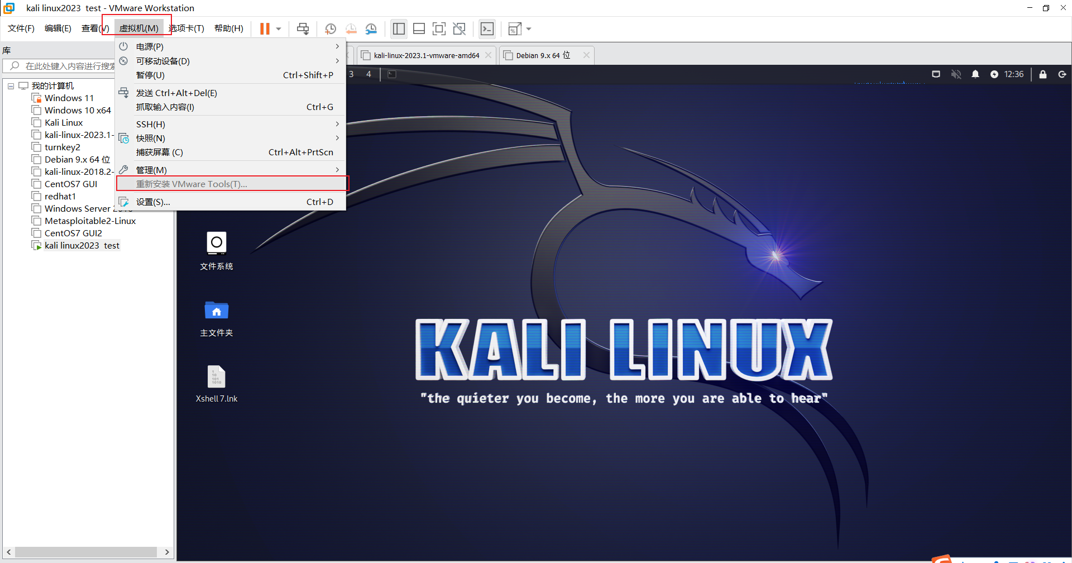Select Metasploitable2-Linux in the library
Viewport: 1072px width, 563px height.
(90, 221)
